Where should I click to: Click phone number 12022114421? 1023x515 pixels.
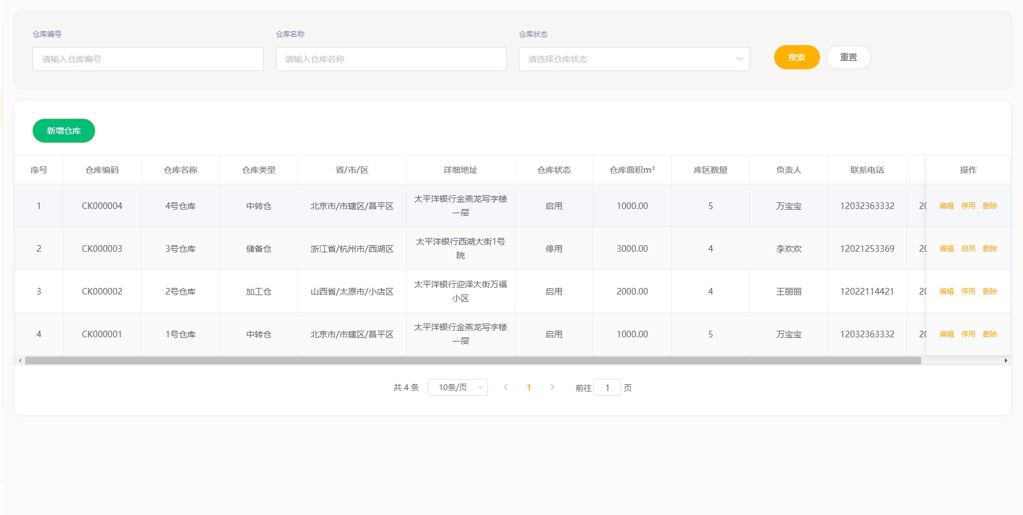pyautogui.click(x=867, y=292)
